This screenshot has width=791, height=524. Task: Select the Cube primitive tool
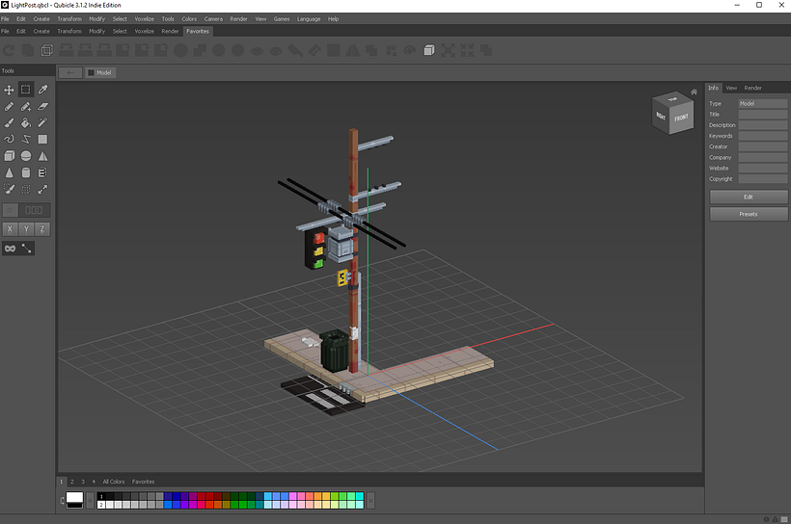click(9, 156)
